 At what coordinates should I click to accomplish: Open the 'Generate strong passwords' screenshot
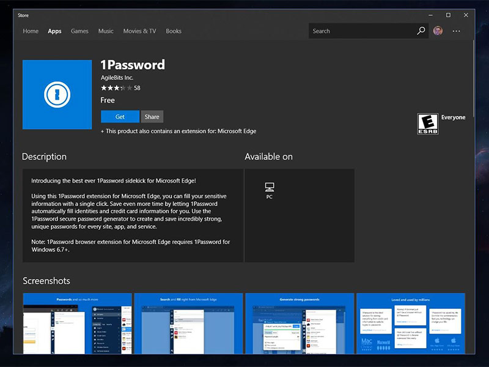pos(300,324)
